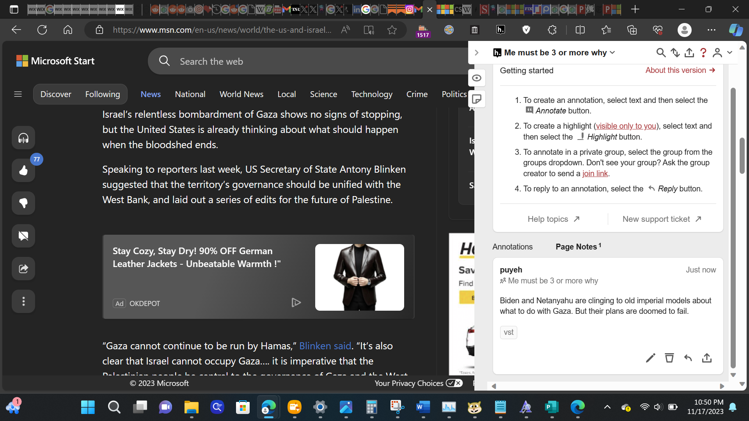This screenshot has width=749, height=421.
Task: Add page to favorites star icon
Action: coord(392,30)
